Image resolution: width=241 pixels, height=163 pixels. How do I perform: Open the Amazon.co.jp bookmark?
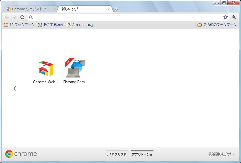point(80,25)
